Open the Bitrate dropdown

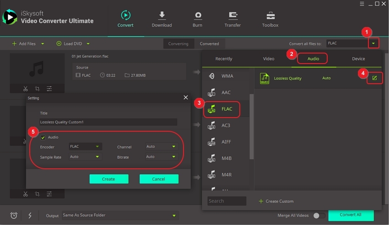coord(161,157)
